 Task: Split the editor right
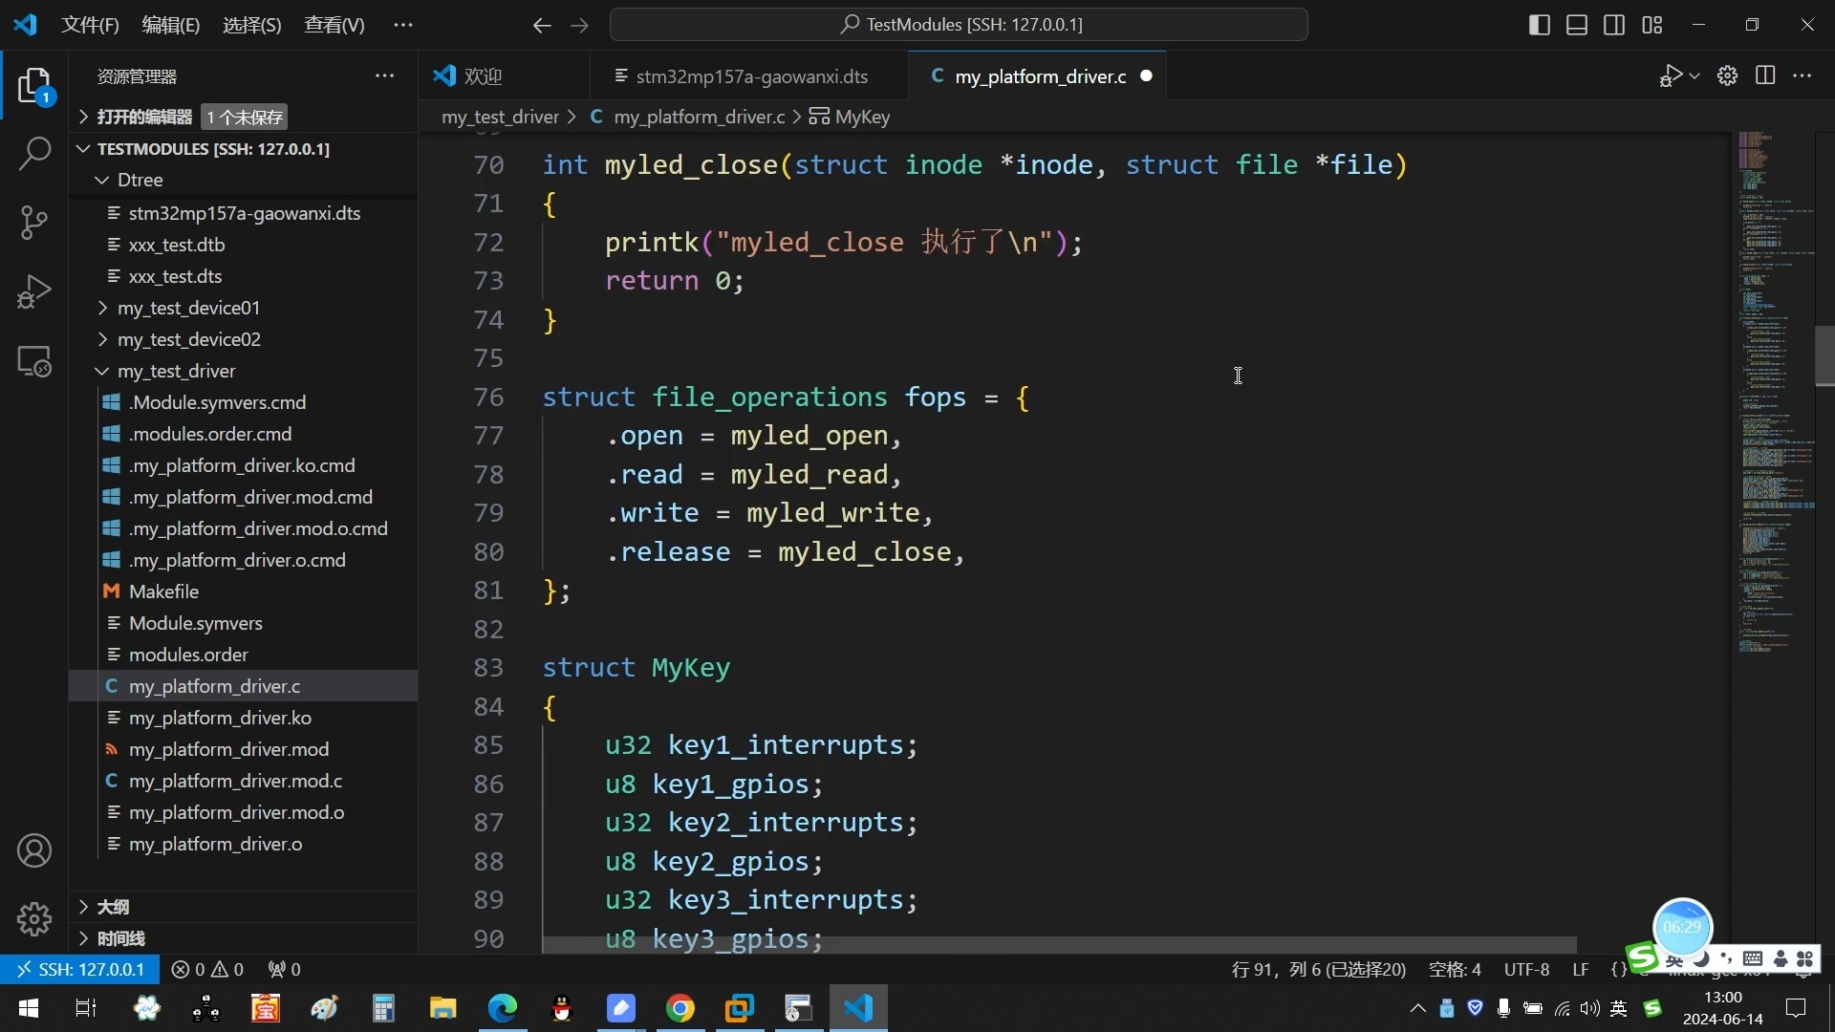pos(1765,75)
